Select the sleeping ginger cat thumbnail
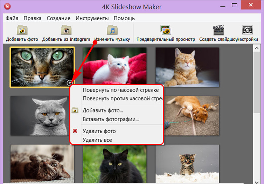Screen dimensions: 264x184 pos(187,67)
